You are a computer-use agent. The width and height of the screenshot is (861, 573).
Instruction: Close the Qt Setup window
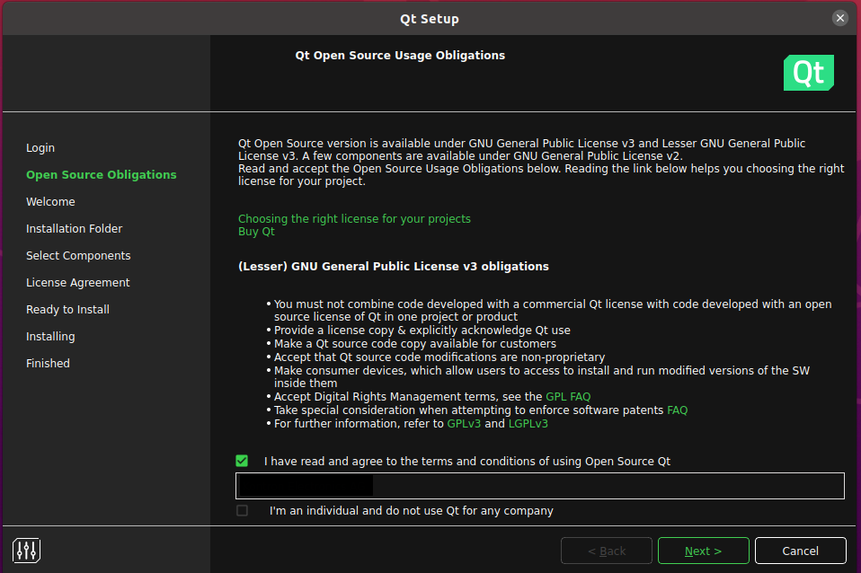click(839, 18)
